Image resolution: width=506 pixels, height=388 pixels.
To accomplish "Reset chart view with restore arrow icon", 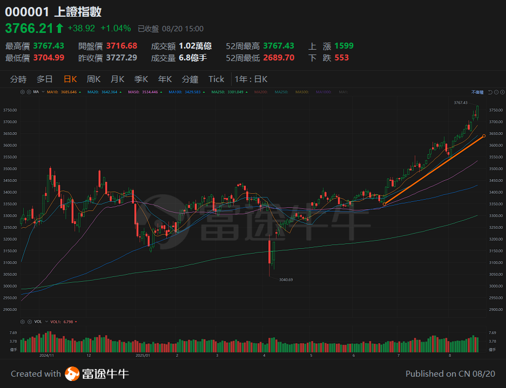I will [489, 92].
